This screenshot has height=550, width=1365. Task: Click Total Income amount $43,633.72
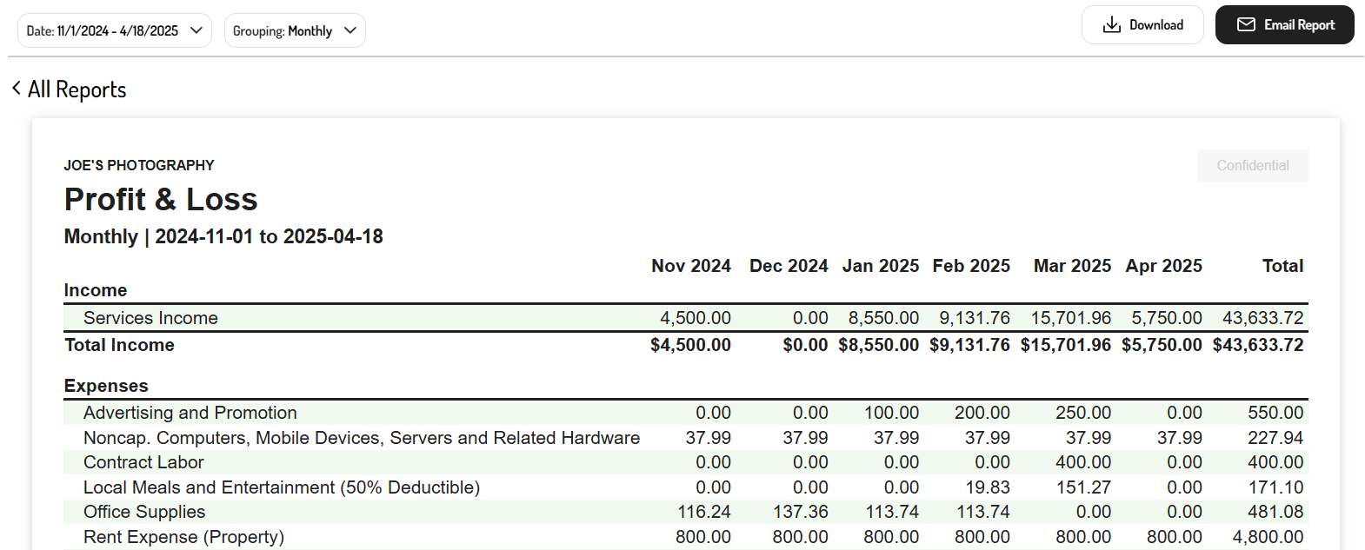click(x=1258, y=345)
